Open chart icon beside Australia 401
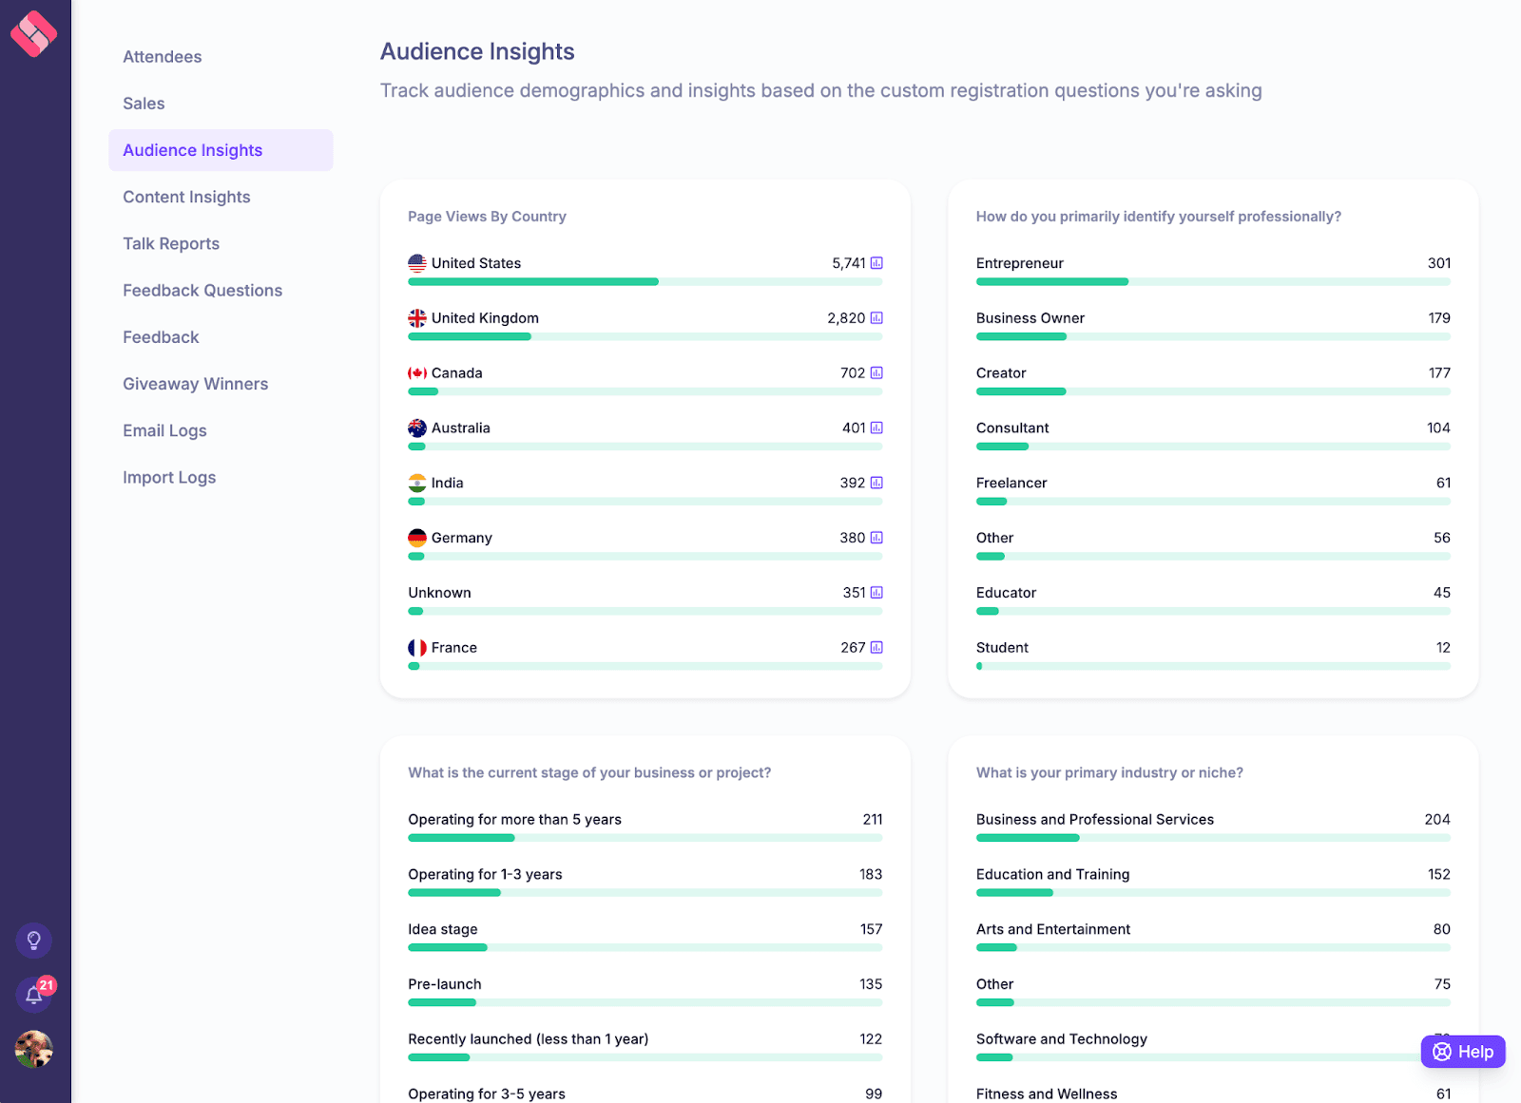 click(x=876, y=428)
